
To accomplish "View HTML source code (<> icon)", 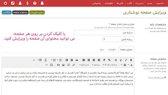I will (x=47, y=65).
